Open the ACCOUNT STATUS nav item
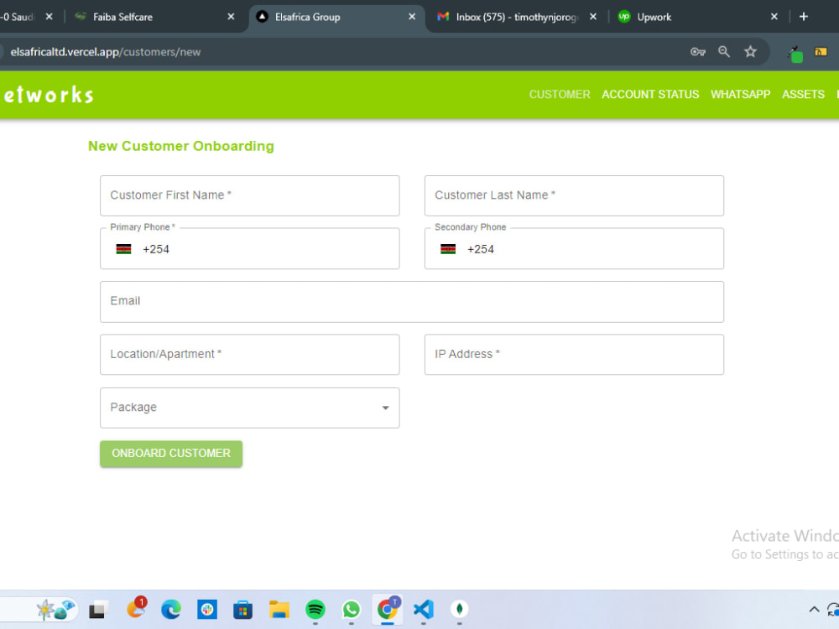This screenshot has height=629, width=839. 650,95
